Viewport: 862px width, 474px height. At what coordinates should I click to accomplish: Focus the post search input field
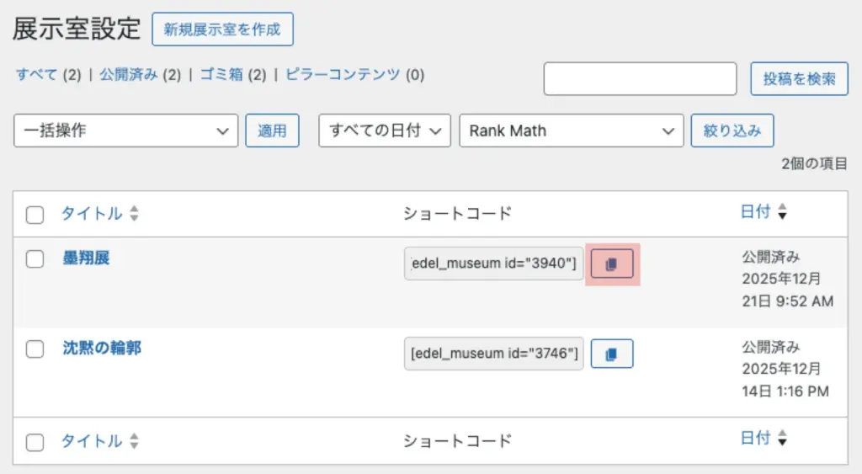pos(640,79)
